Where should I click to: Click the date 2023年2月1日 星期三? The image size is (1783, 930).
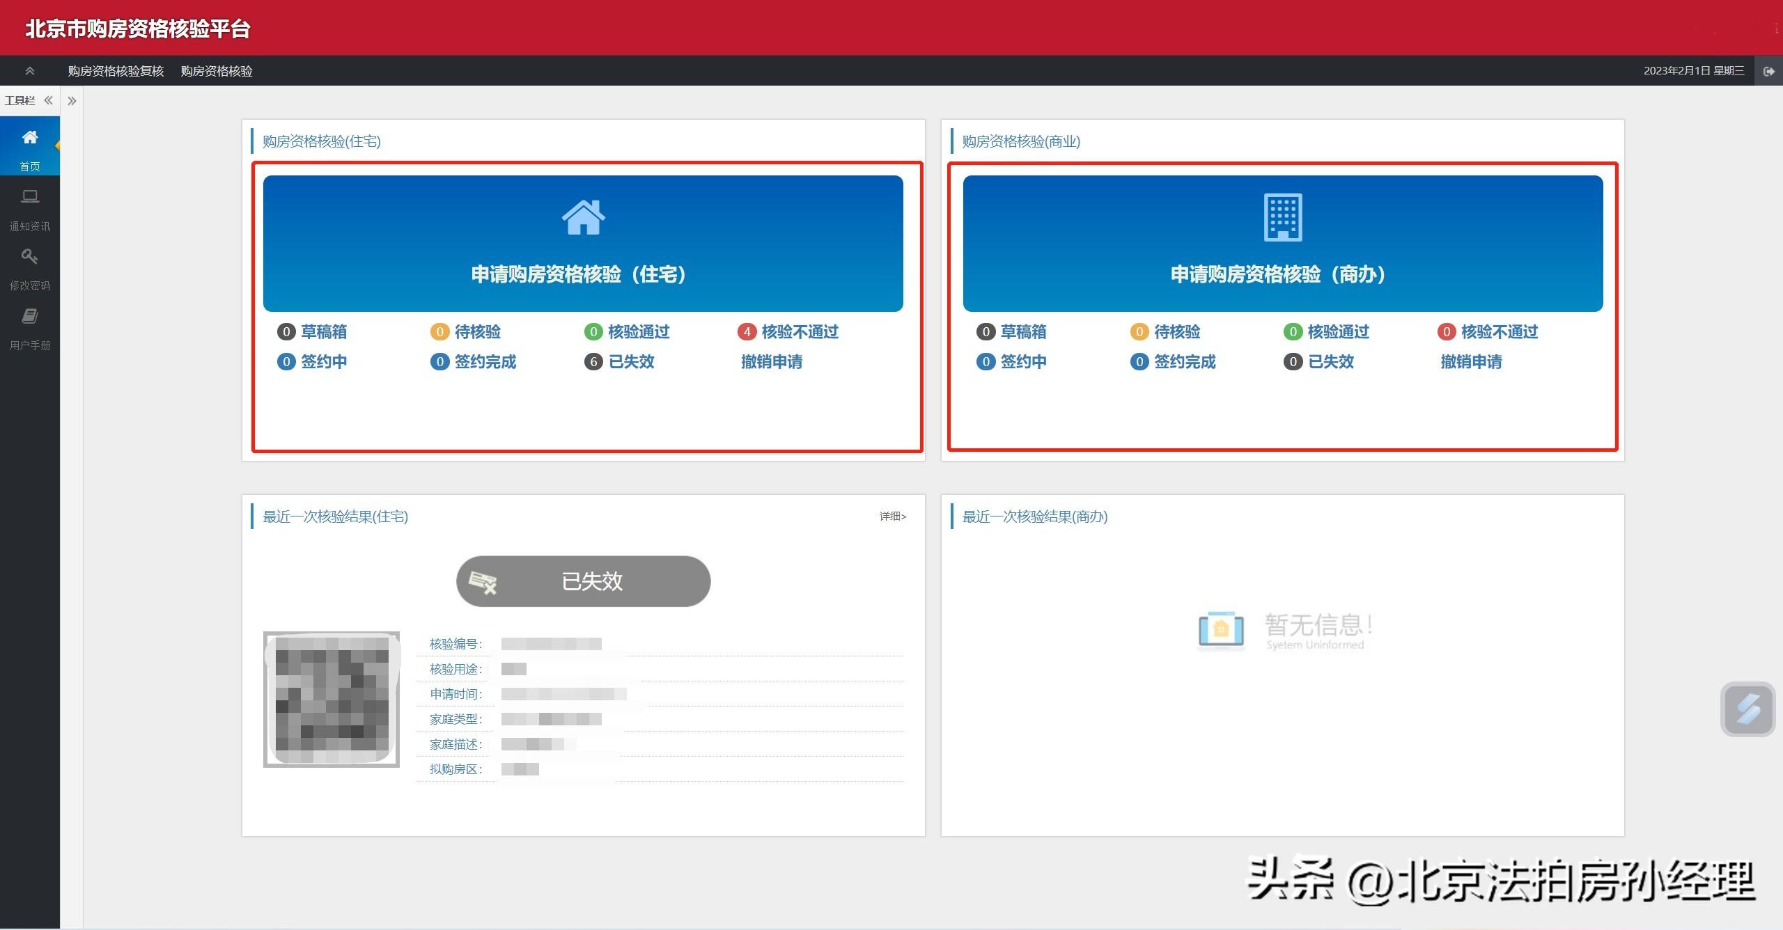coord(1694,71)
